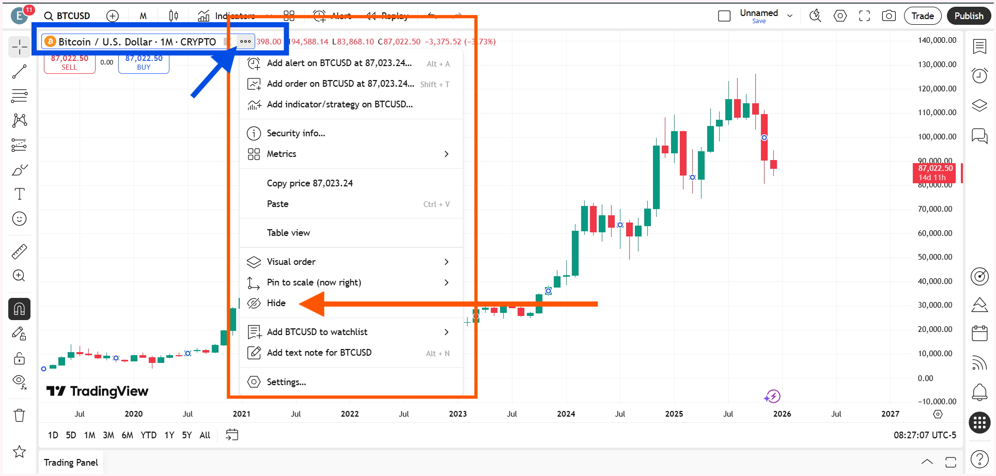This screenshot has height=476, width=996.
Task: Open the XABCD Pattern tool
Action: (19, 120)
